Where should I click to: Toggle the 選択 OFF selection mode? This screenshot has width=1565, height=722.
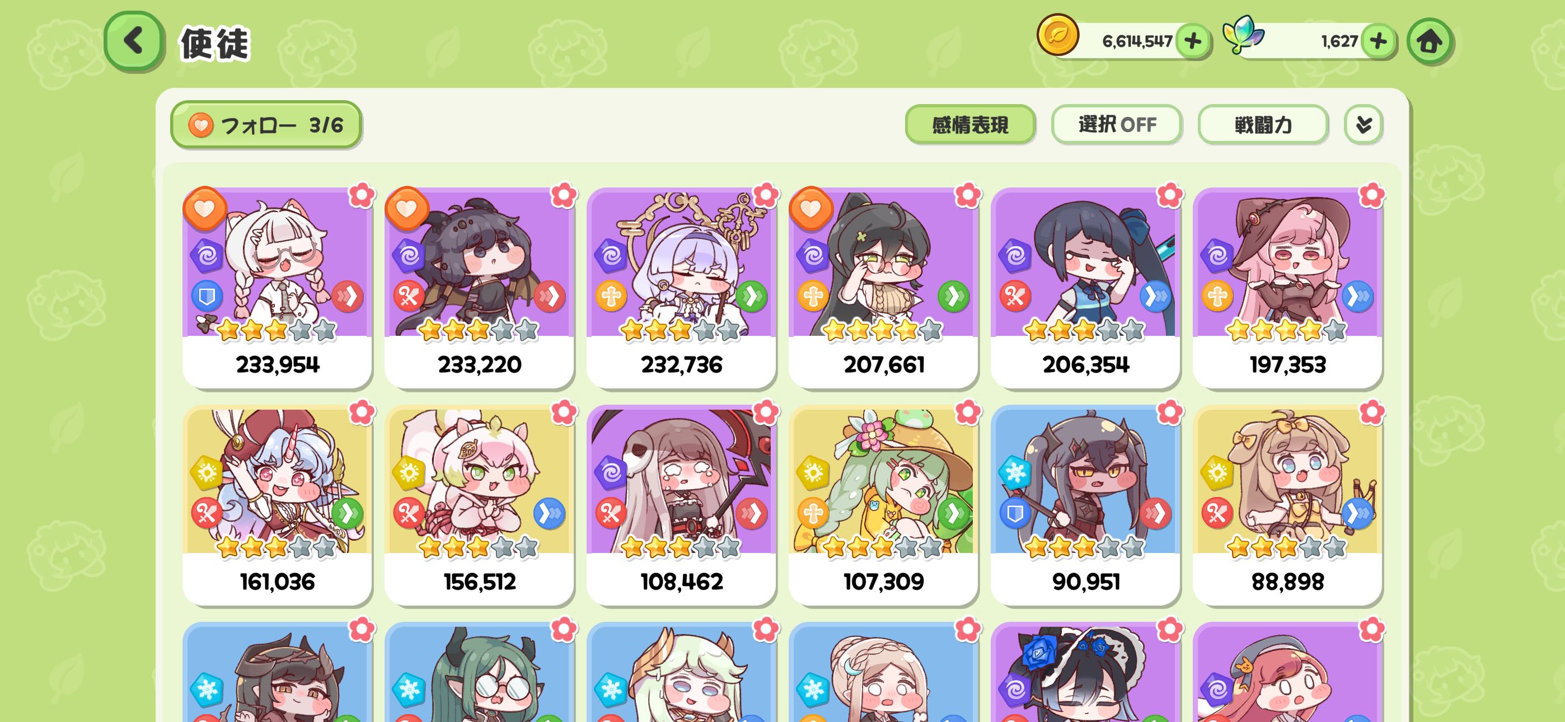(x=1117, y=125)
